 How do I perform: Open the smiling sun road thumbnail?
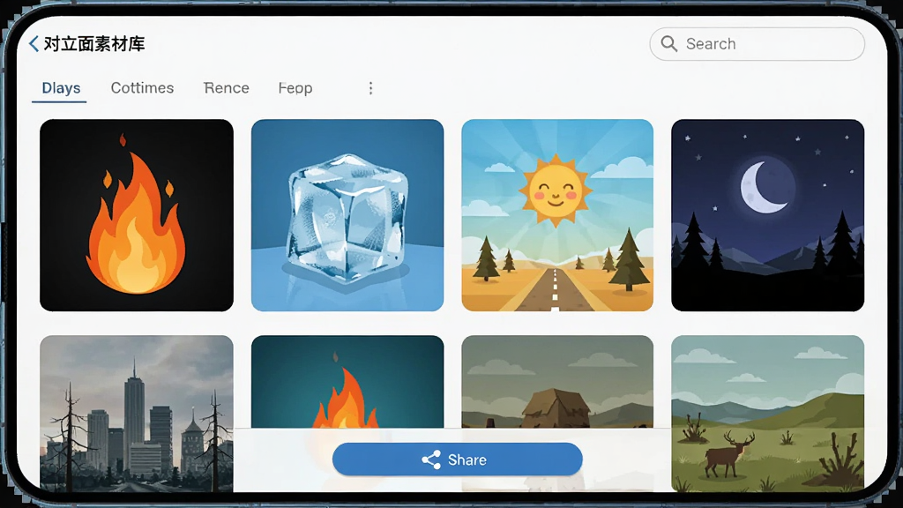pyautogui.click(x=557, y=215)
